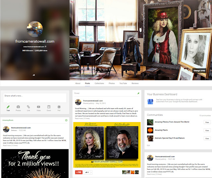Click the verified badge beside the website URL
This screenshot has height=178, width=212.
tap(46, 46)
